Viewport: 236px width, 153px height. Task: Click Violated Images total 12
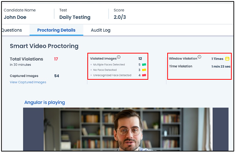140,59
